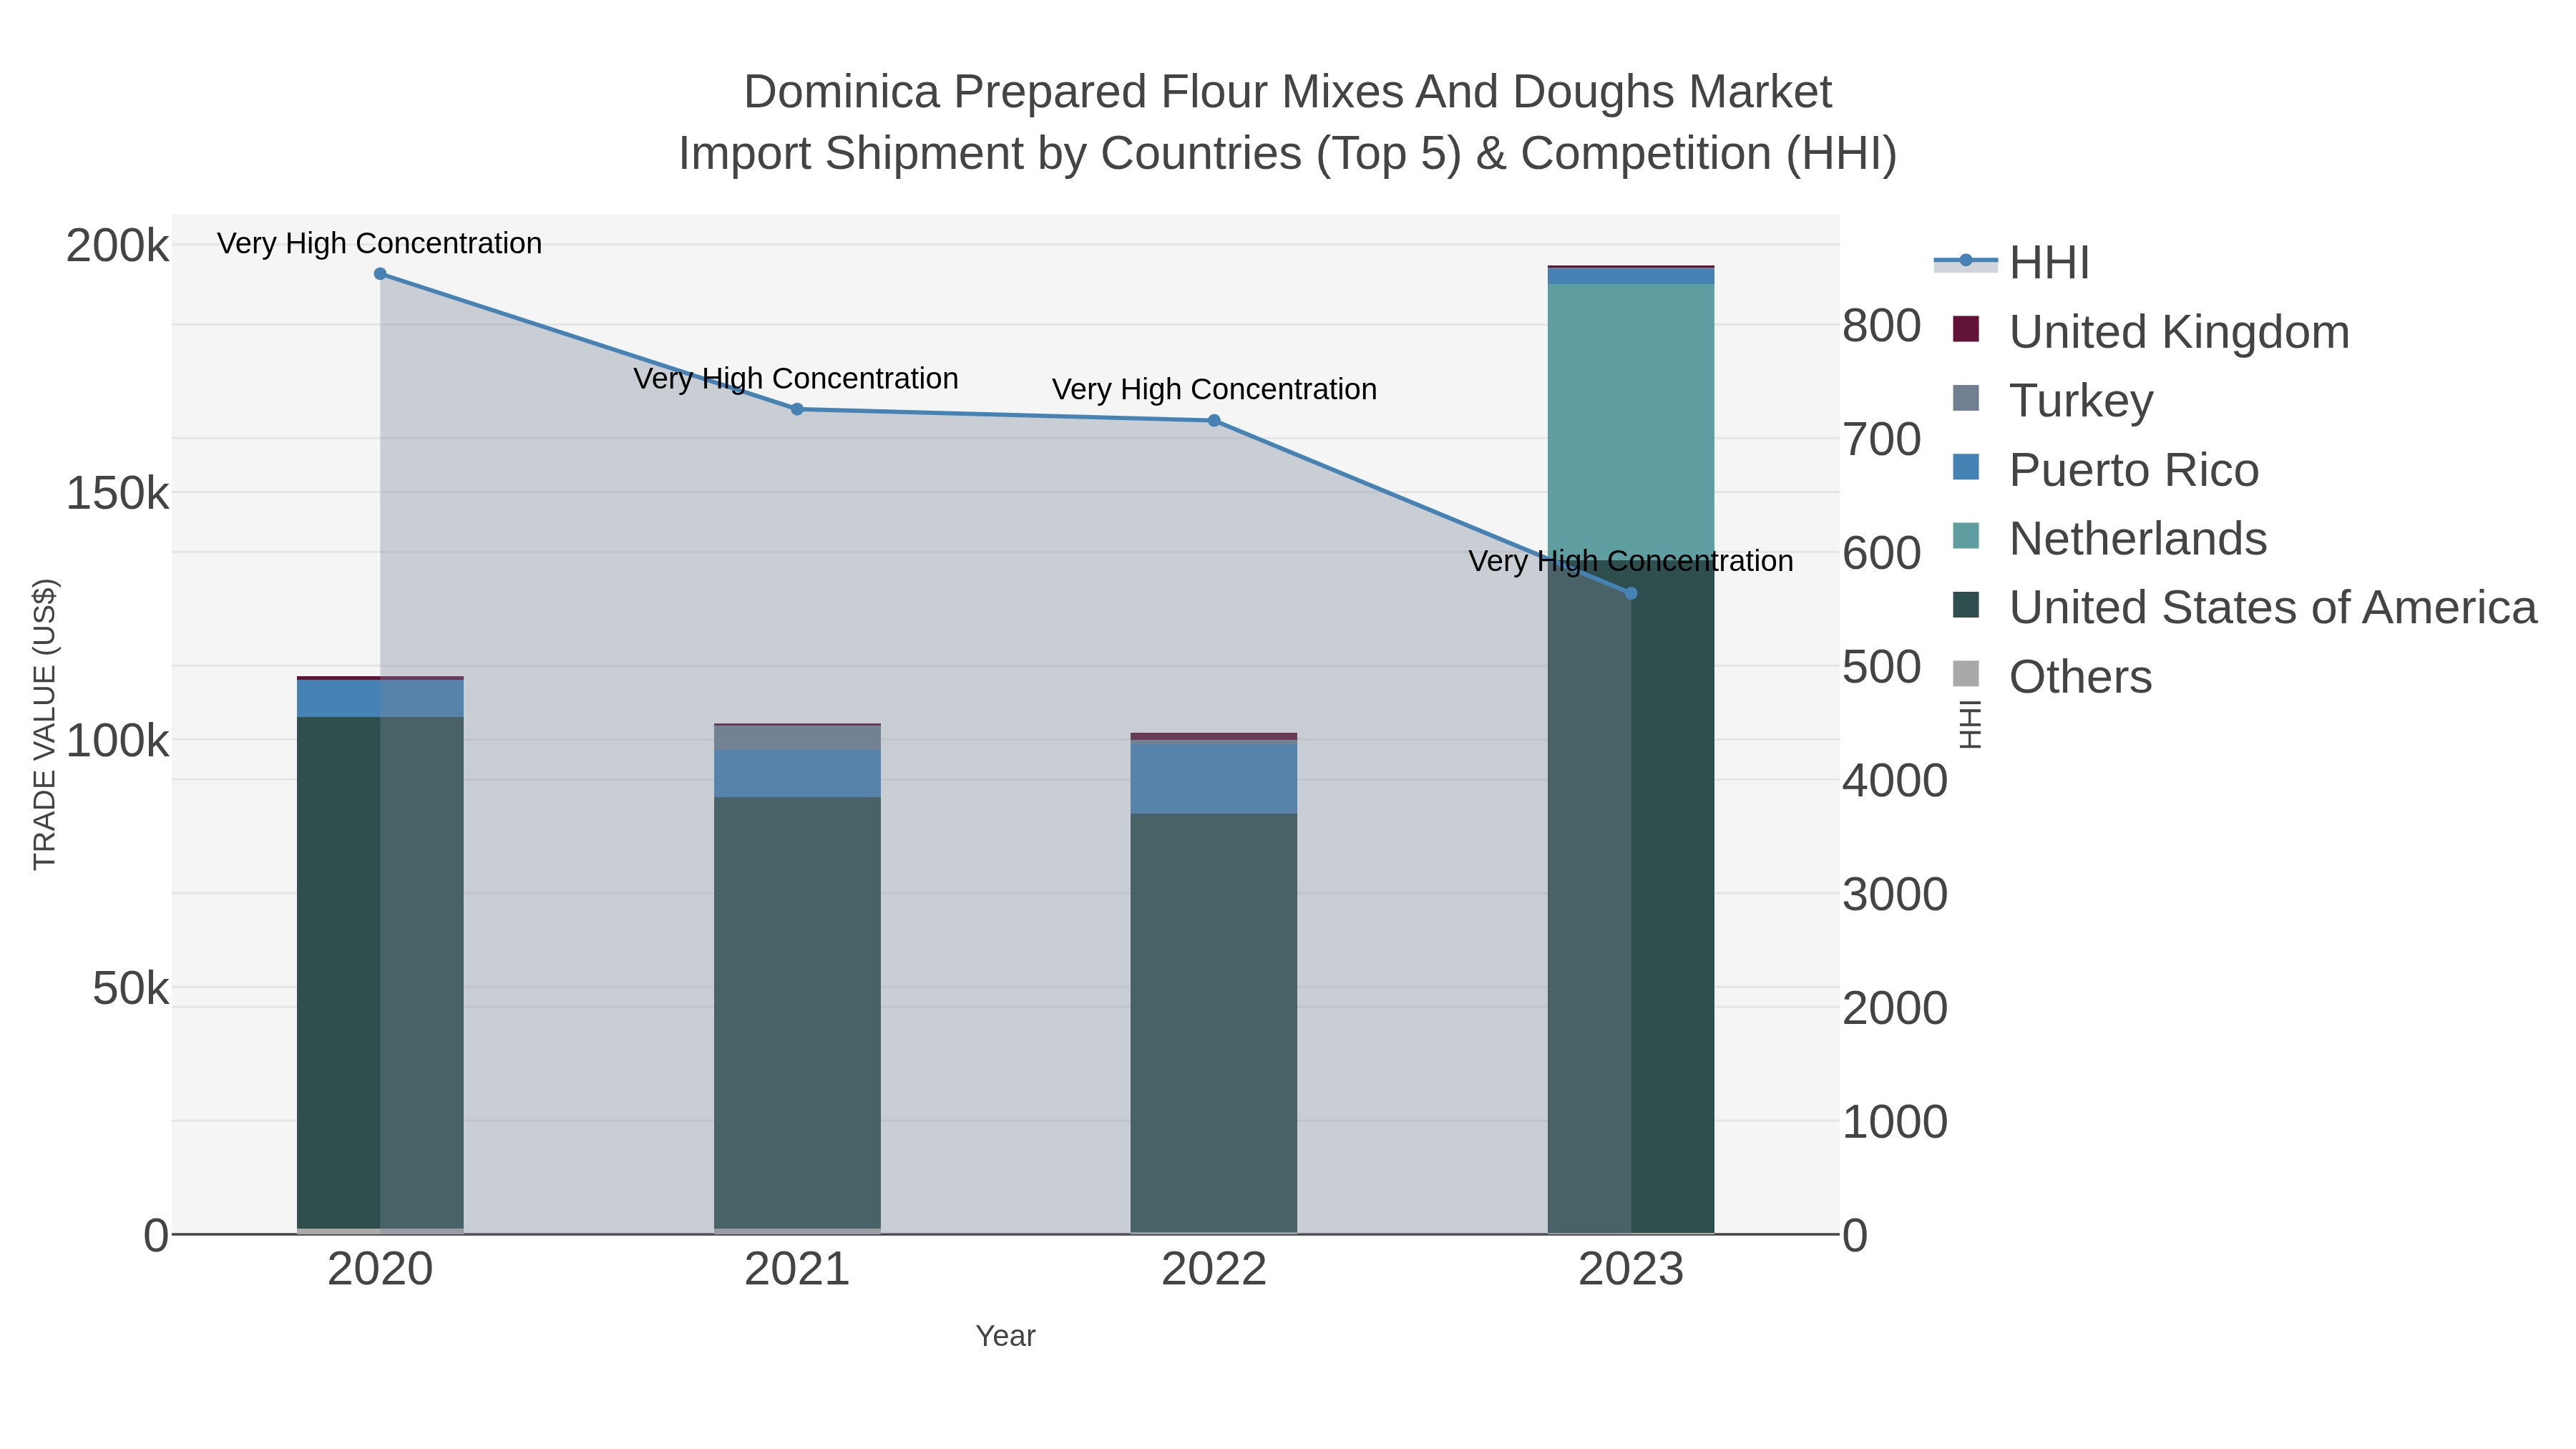Click the TRADE VALUE (US$) axis title
Screen dimensions: 2576x1449
coord(45,724)
